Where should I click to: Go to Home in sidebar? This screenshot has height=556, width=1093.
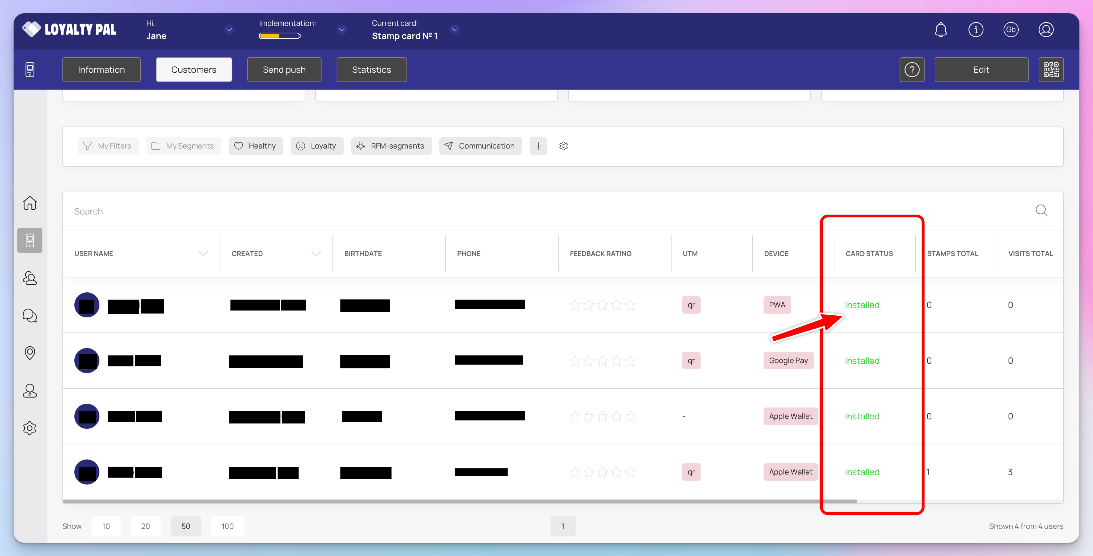(30, 203)
